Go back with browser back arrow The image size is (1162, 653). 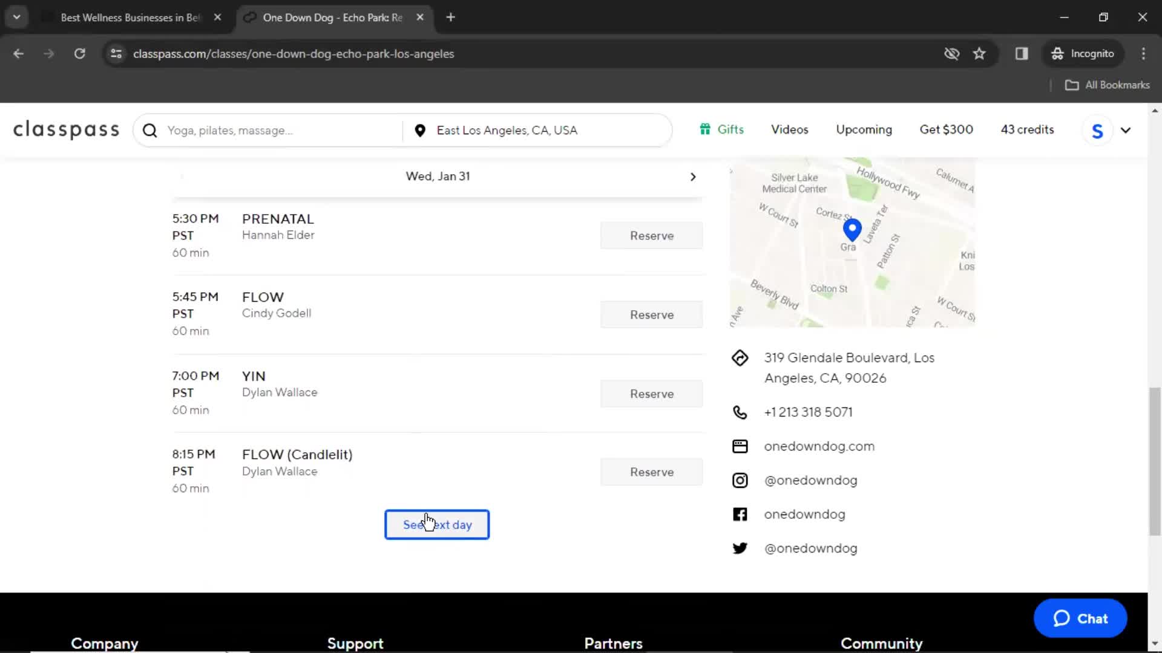[x=18, y=54]
